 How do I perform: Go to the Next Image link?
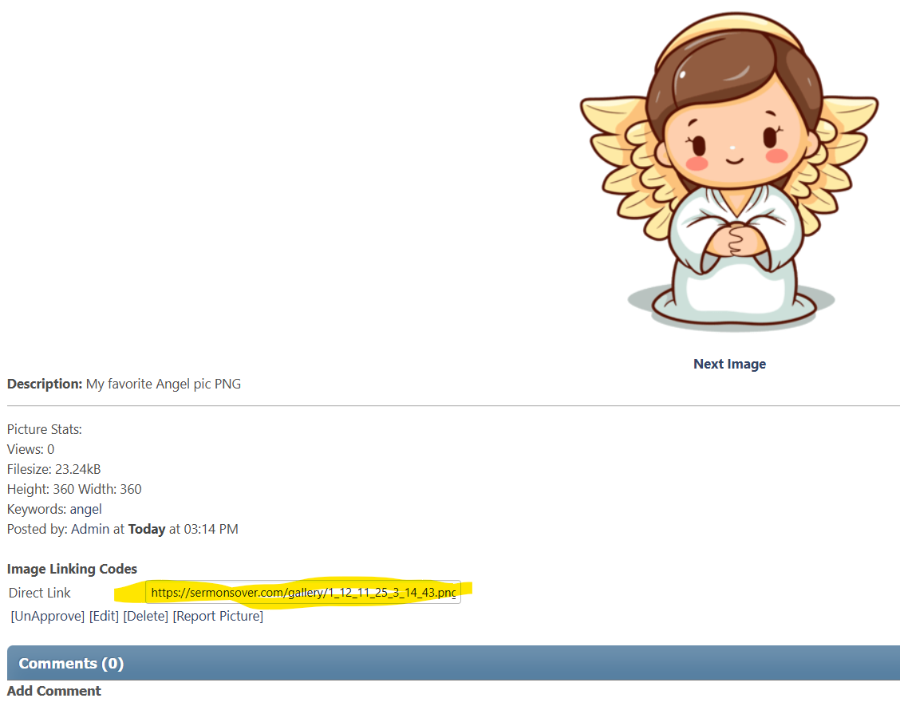[729, 364]
